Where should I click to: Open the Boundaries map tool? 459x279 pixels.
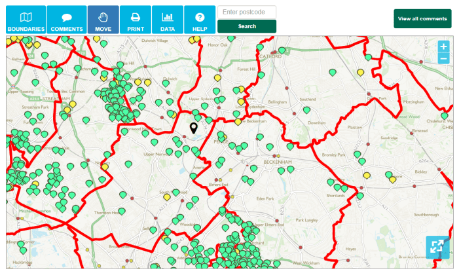[x=26, y=20]
